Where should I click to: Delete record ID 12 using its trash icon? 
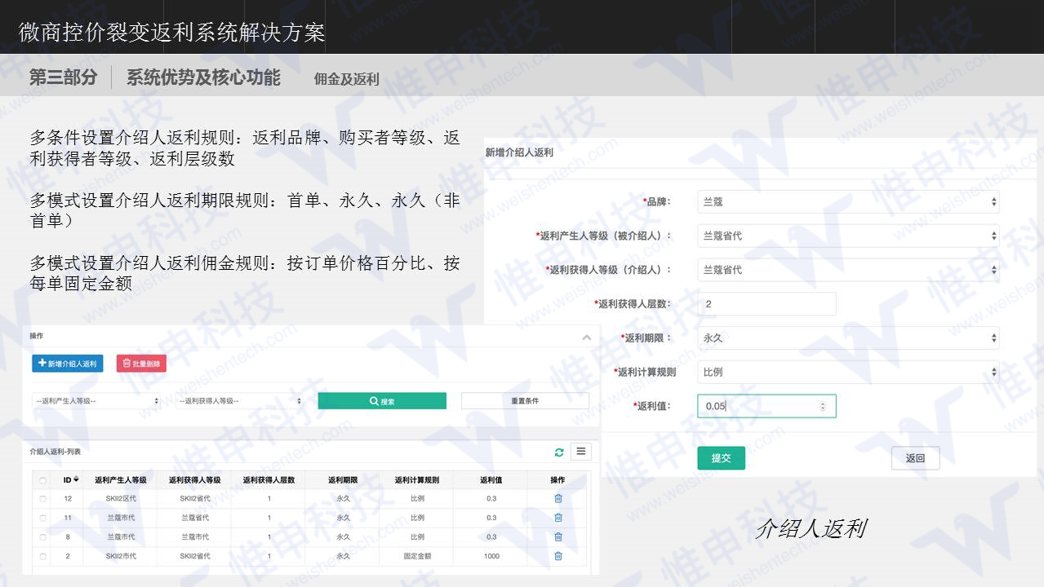(558, 498)
